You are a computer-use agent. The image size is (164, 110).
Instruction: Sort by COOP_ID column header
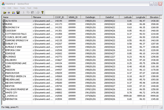[61, 17]
